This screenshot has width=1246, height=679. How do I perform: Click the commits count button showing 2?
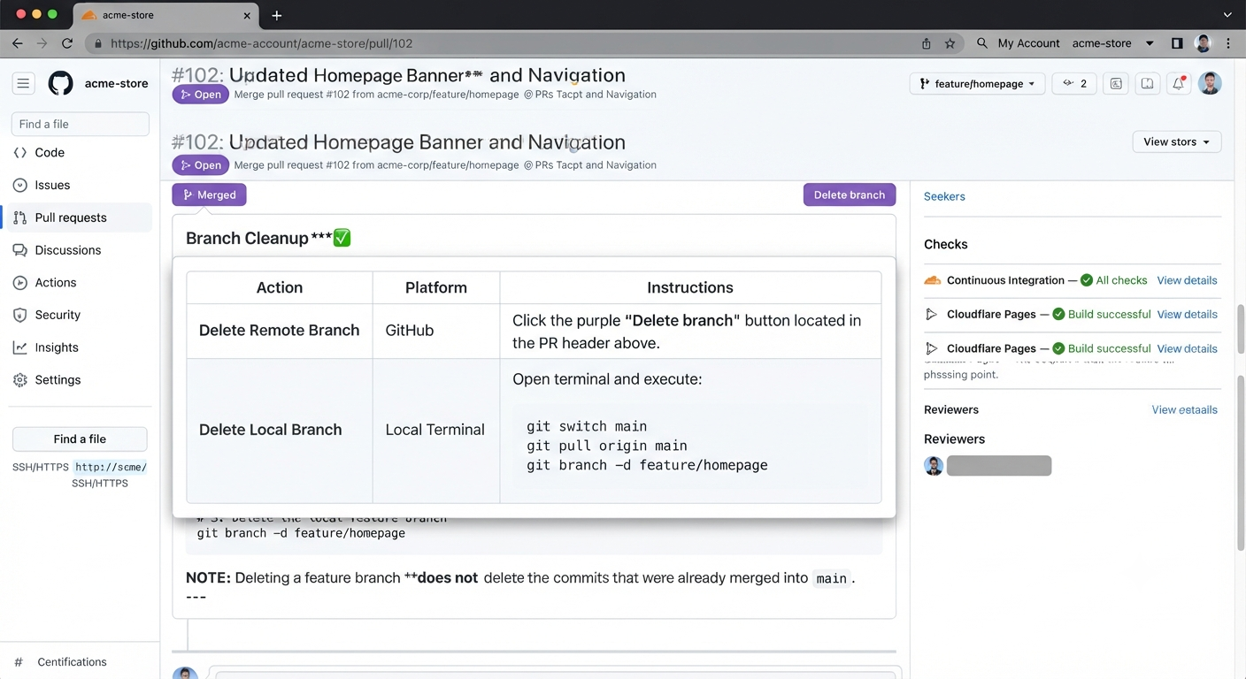(x=1074, y=83)
